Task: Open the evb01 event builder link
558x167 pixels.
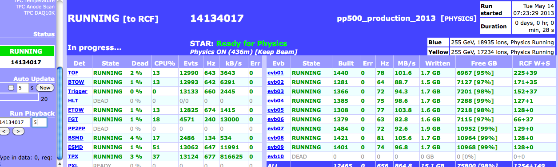Action: tap(275, 73)
